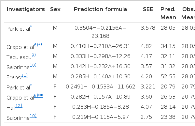The width and height of the screenshot is (195, 126).
Task: Click the Pred. Mean column header
Action: [168, 13]
